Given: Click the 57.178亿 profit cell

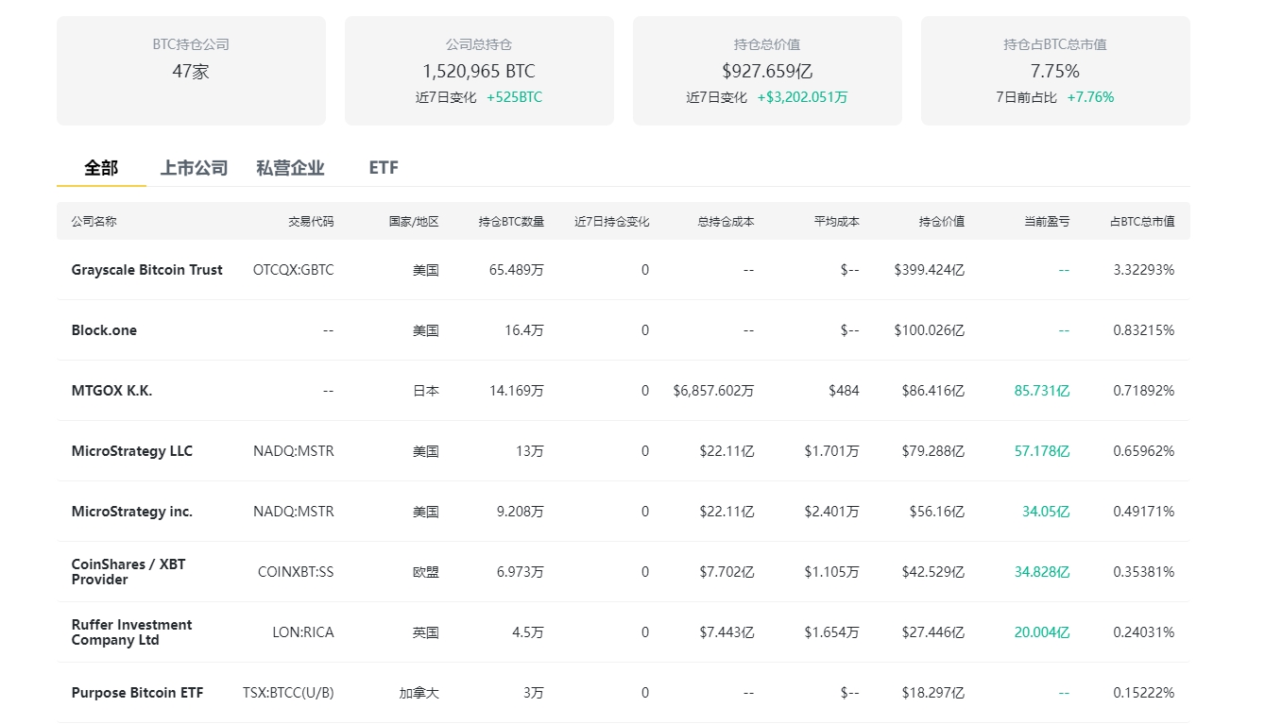Looking at the screenshot, I should [1042, 451].
